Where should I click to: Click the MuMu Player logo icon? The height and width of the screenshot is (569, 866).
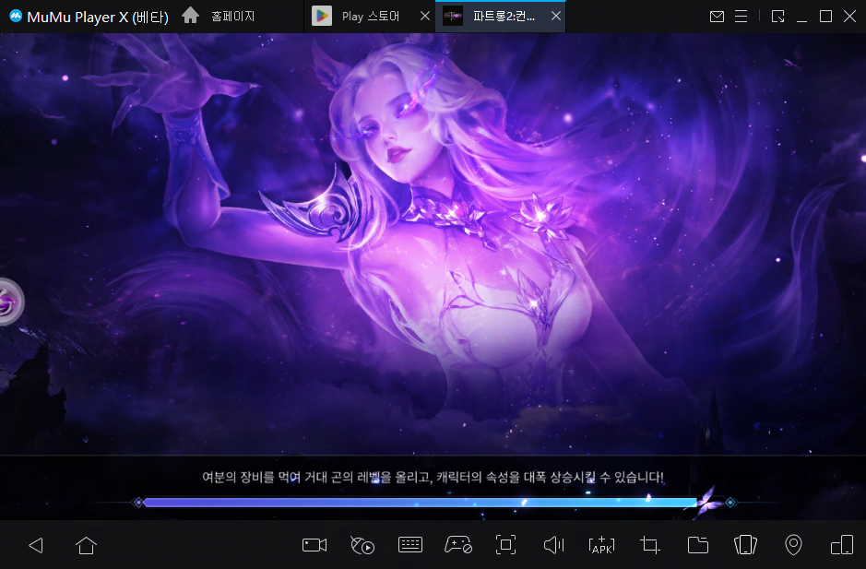point(16,16)
